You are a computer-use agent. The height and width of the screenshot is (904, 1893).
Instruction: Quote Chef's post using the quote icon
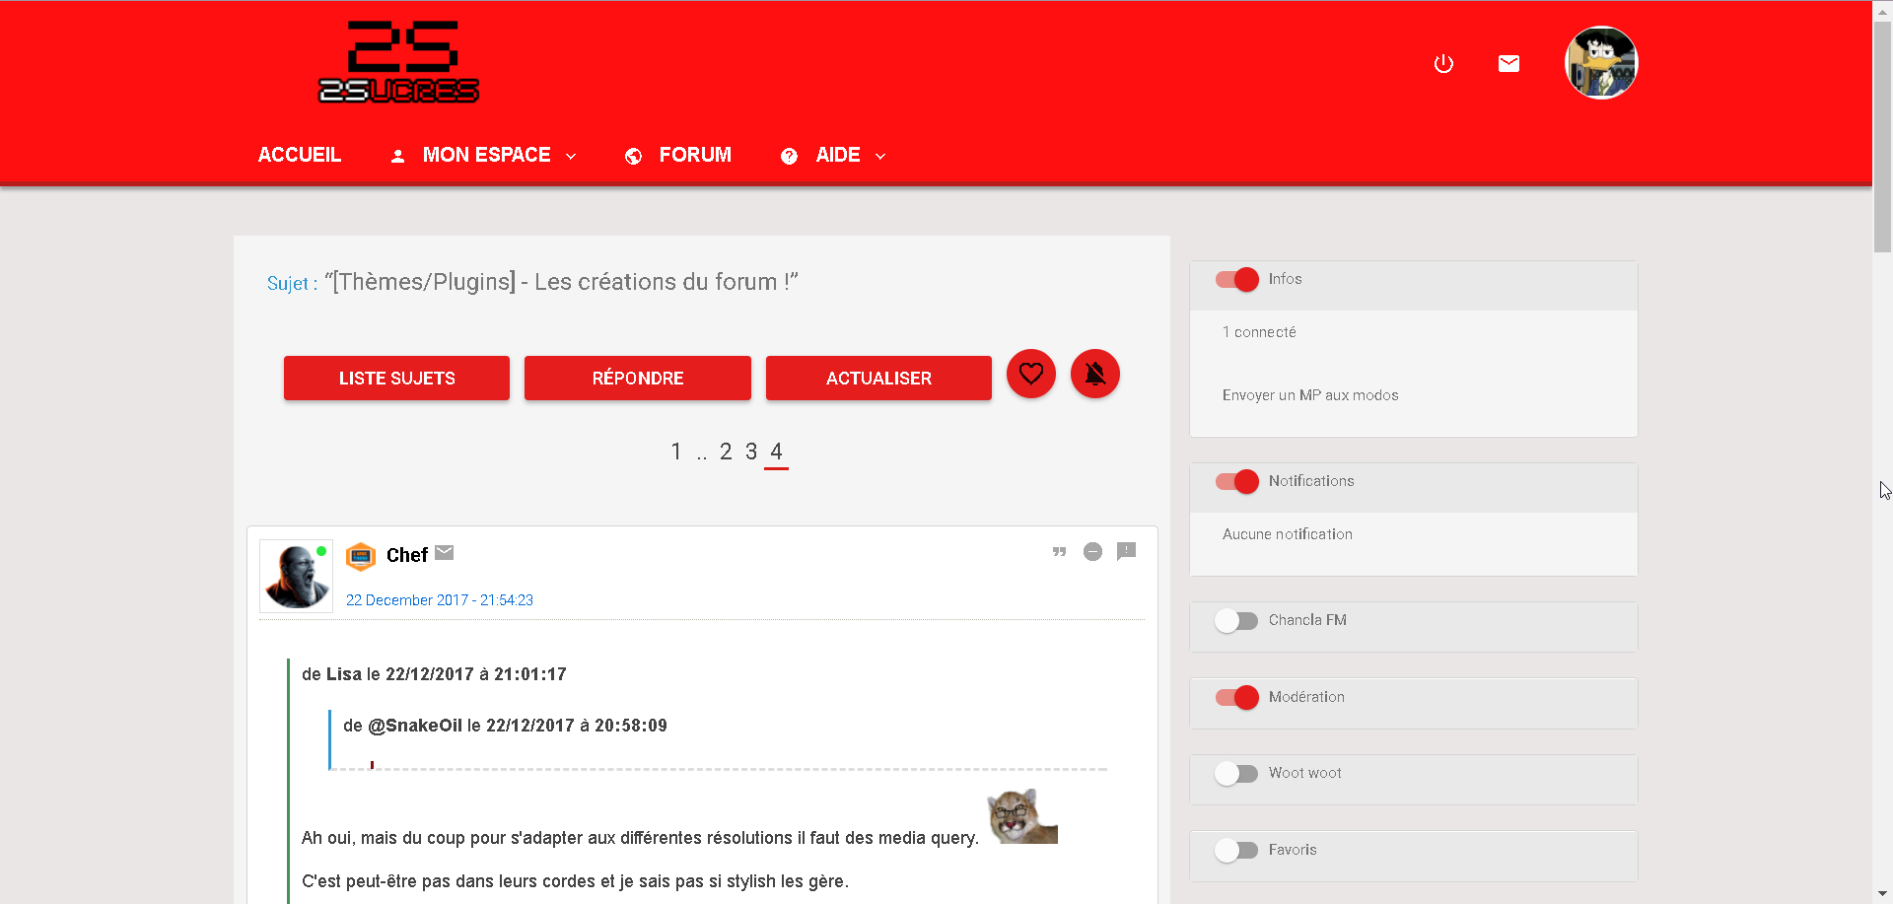coord(1059,552)
